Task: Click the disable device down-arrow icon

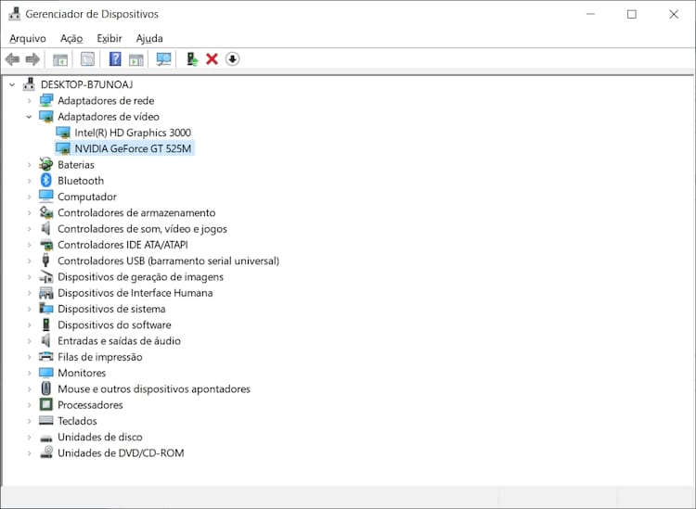Action: (x=232, y=59)
